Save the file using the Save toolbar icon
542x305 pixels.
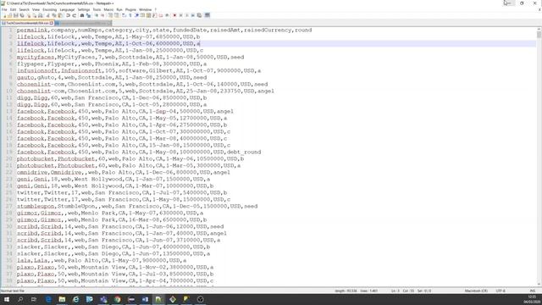point(15,15)
